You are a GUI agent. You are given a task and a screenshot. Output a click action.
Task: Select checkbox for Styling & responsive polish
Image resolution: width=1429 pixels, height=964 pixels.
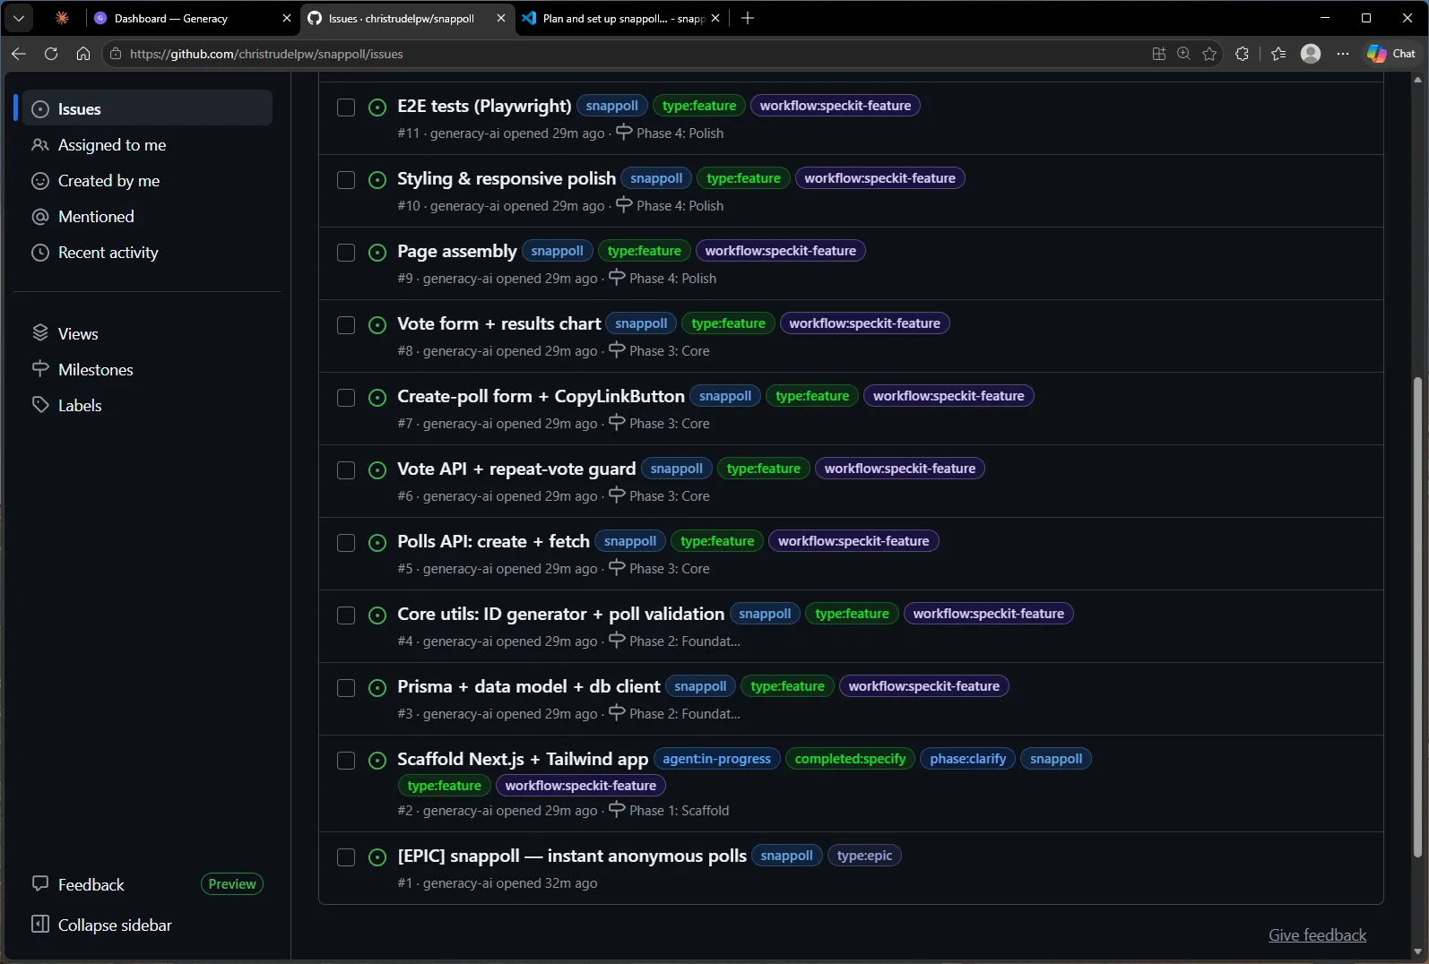point(346,180)
